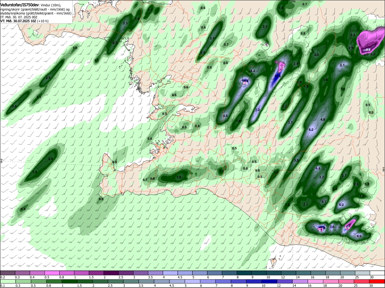Click the 5.1 precipitation value on the map
Screen dimensions: 385x288
[342, 65]
